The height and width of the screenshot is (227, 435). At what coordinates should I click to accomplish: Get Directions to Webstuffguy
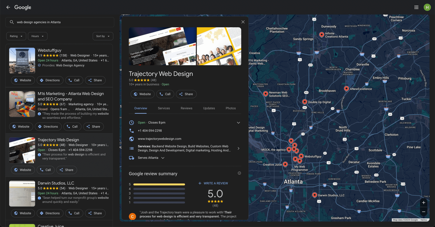pyautogui.click(x=50, y=80)
